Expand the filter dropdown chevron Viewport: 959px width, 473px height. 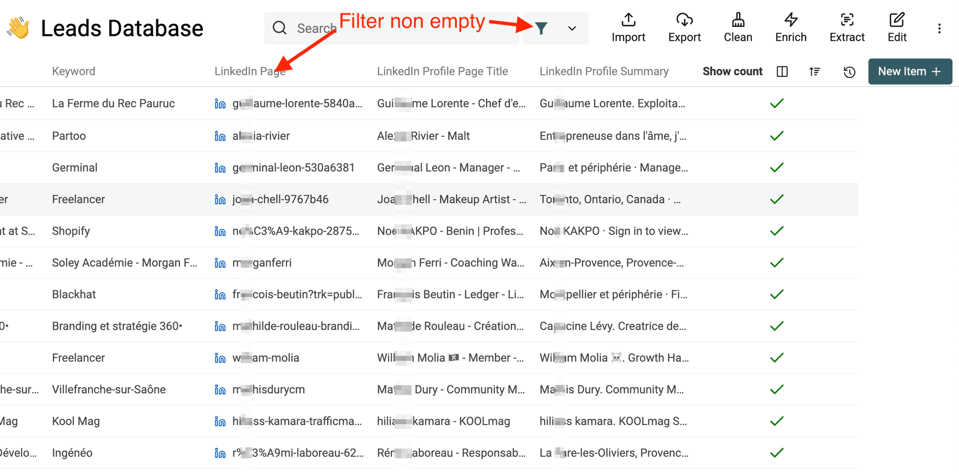click(x=572, y=28)
